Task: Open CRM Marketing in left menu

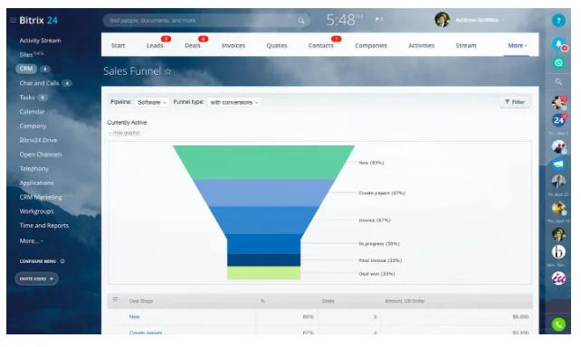Action: click(x=41, y=197)
